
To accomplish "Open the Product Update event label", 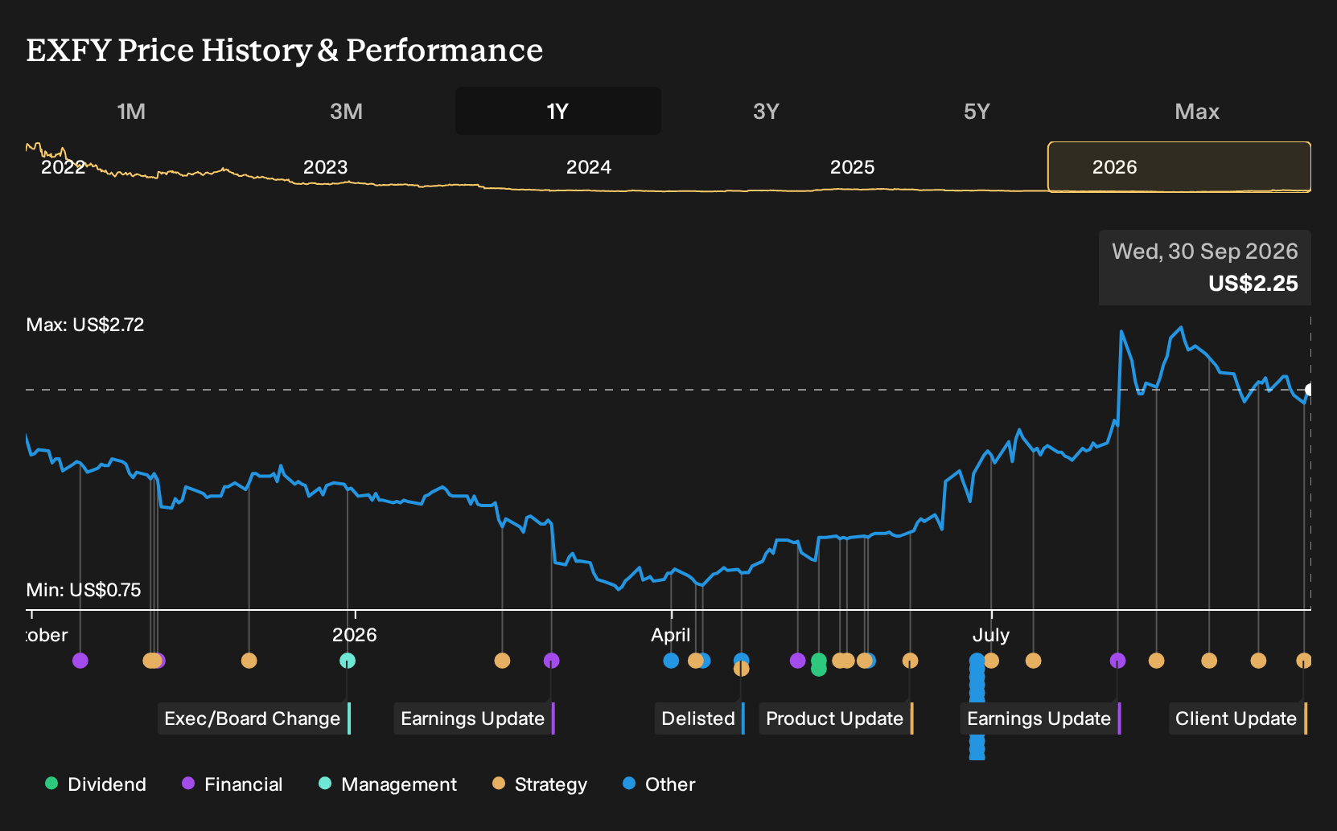I will pos(837,718).
